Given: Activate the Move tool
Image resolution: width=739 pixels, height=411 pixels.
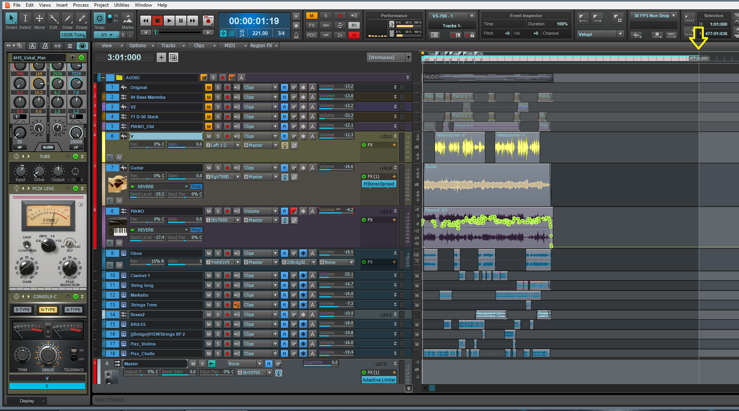Looking at the screenshot, I should point(39,19).
